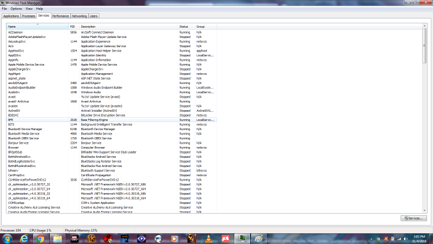Click the avast tray icon

386,239
